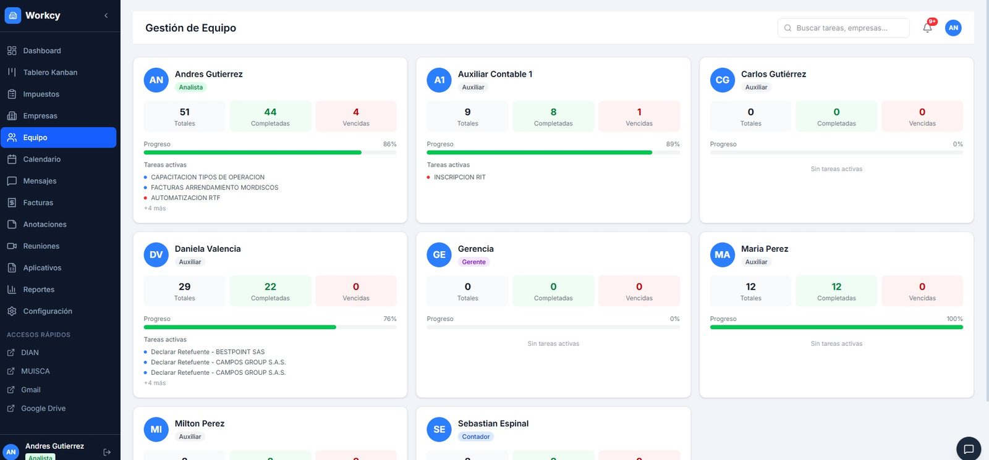Viewport: 989px width, 460px height.
Task: Open the notifications bell
Action: (927, 28)
